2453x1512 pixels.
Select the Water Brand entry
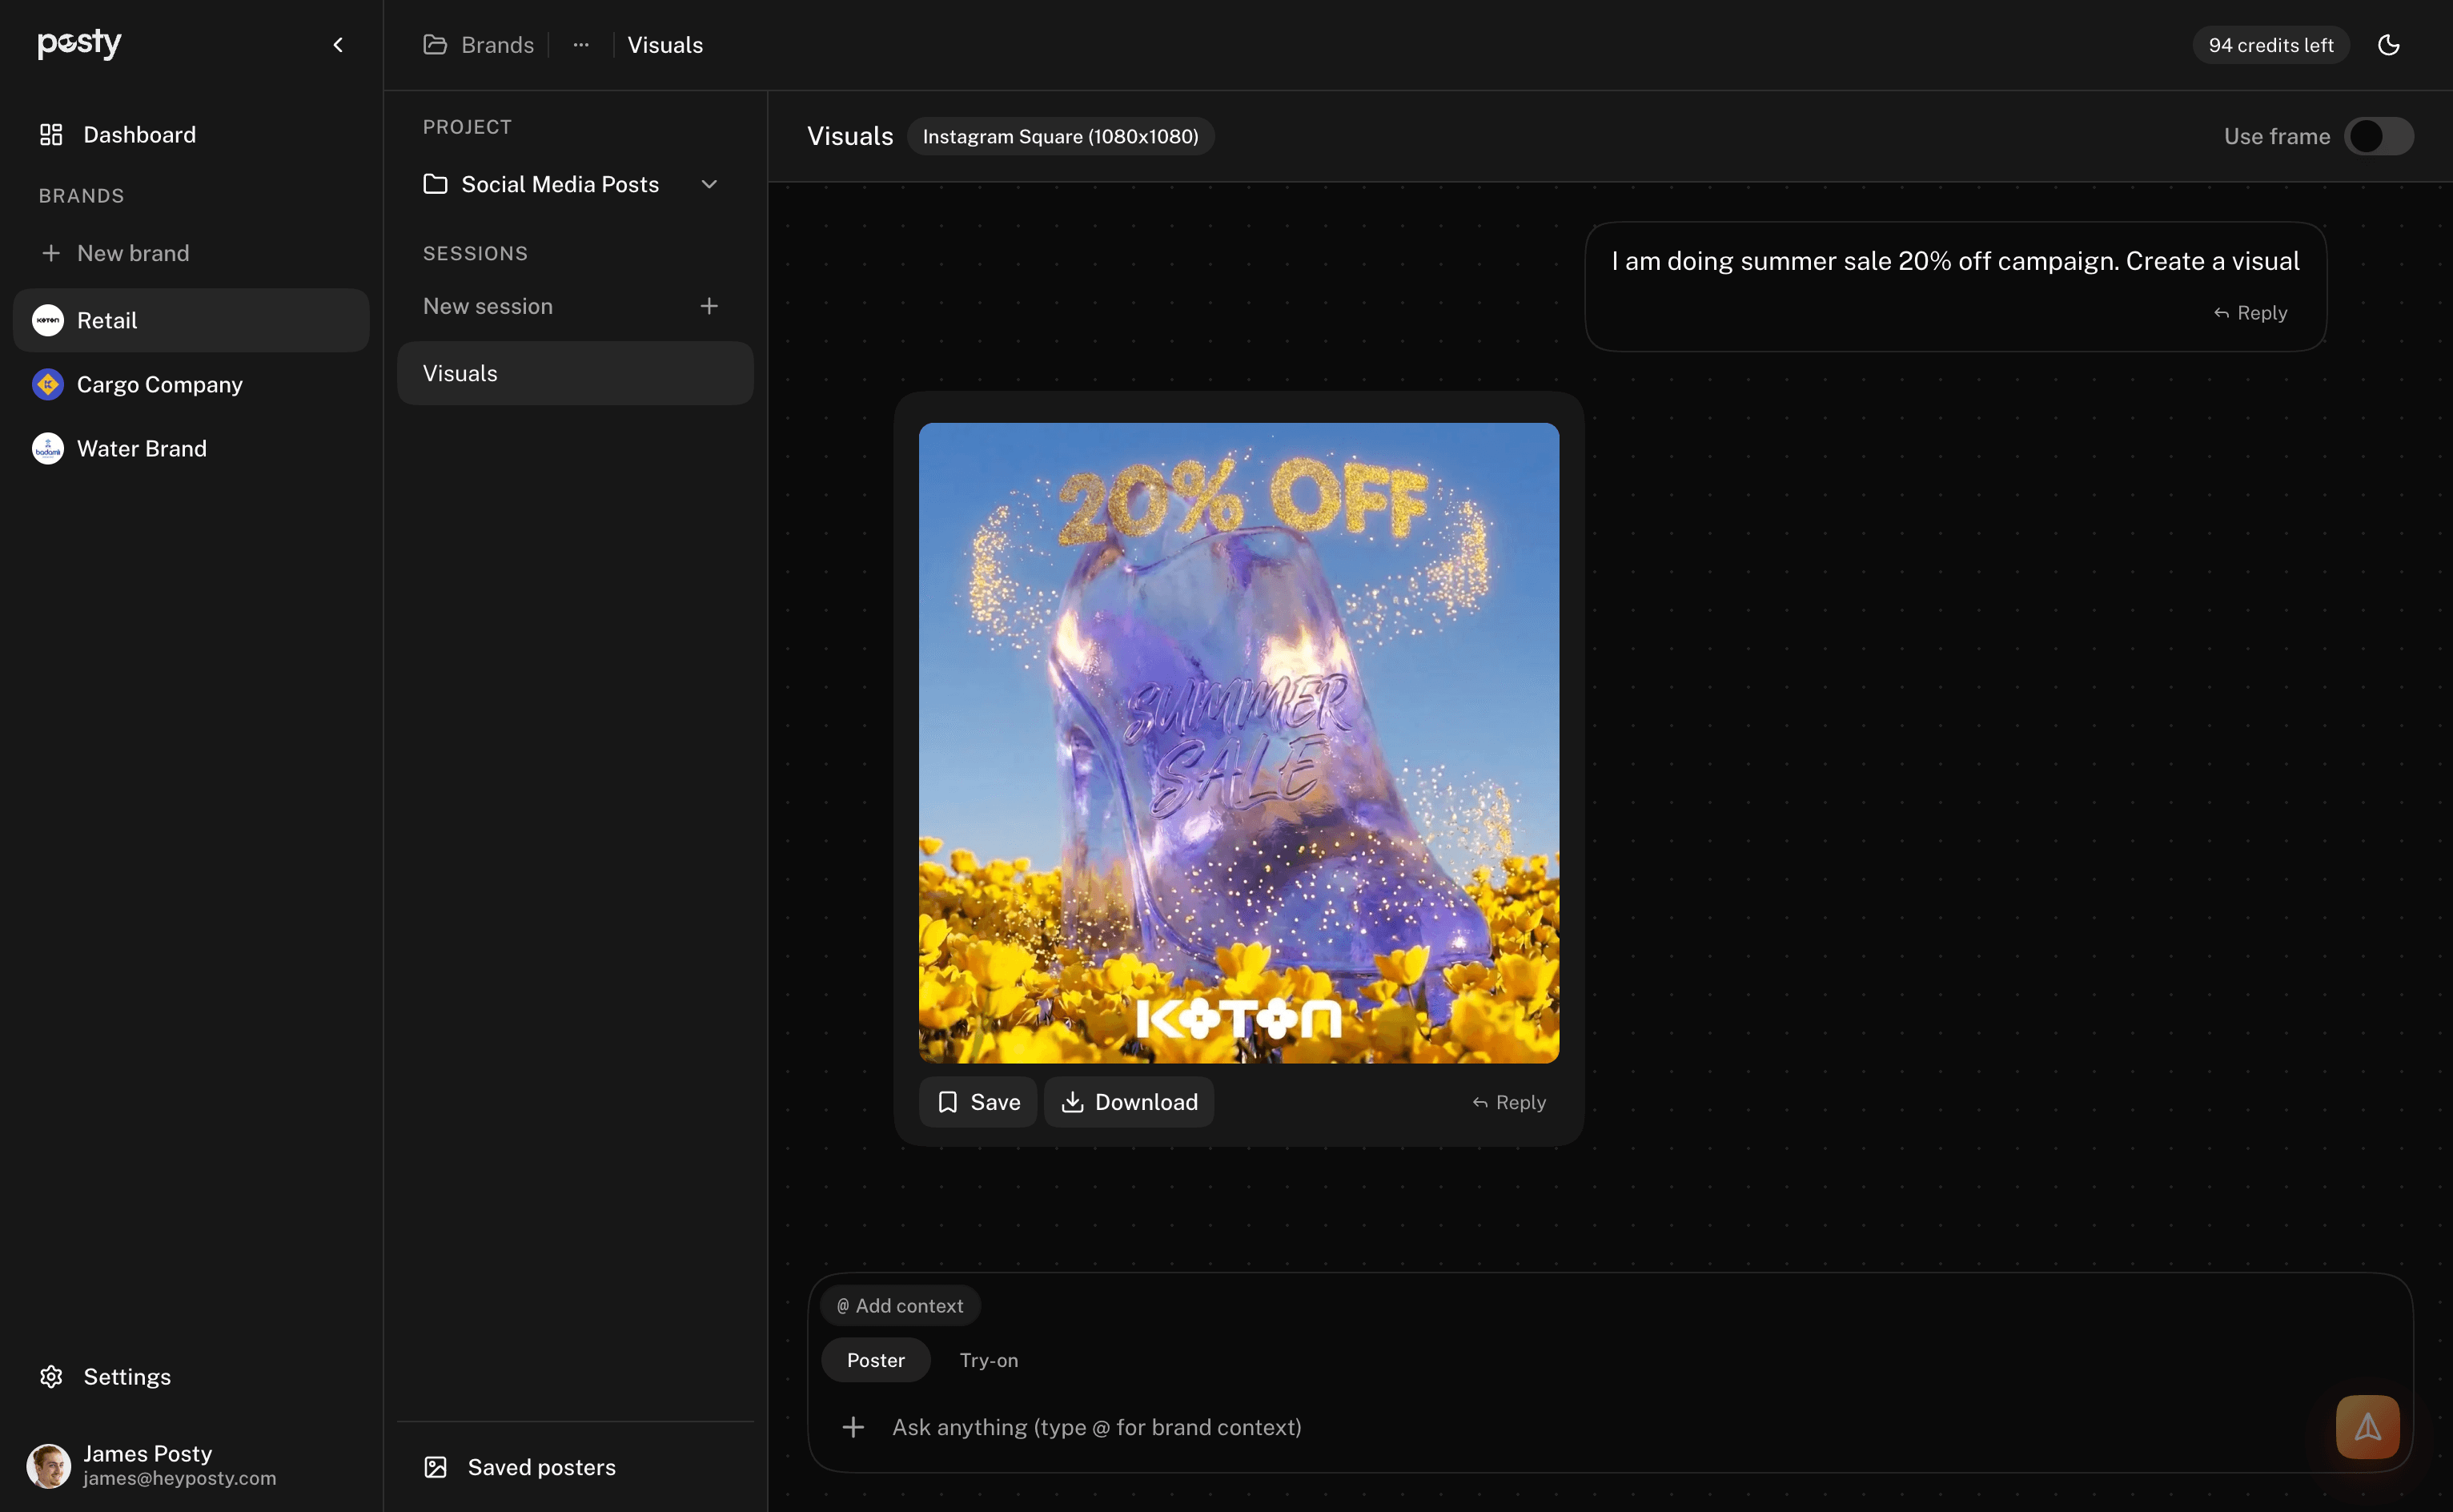tap(191, 448)
